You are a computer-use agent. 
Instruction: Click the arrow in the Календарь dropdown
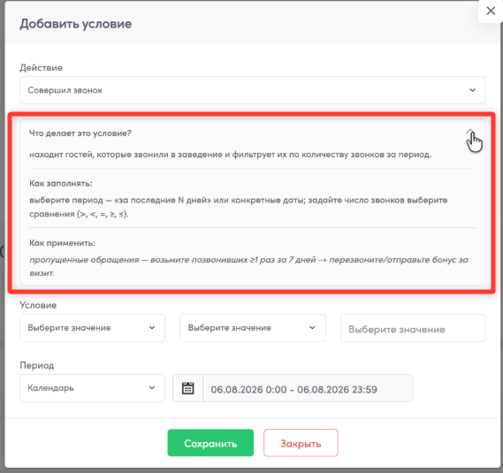point(152,388)
